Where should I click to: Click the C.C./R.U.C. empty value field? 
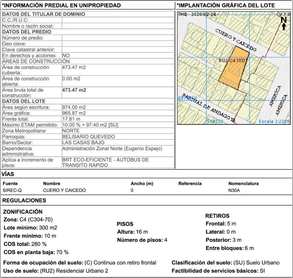point(118,20)
